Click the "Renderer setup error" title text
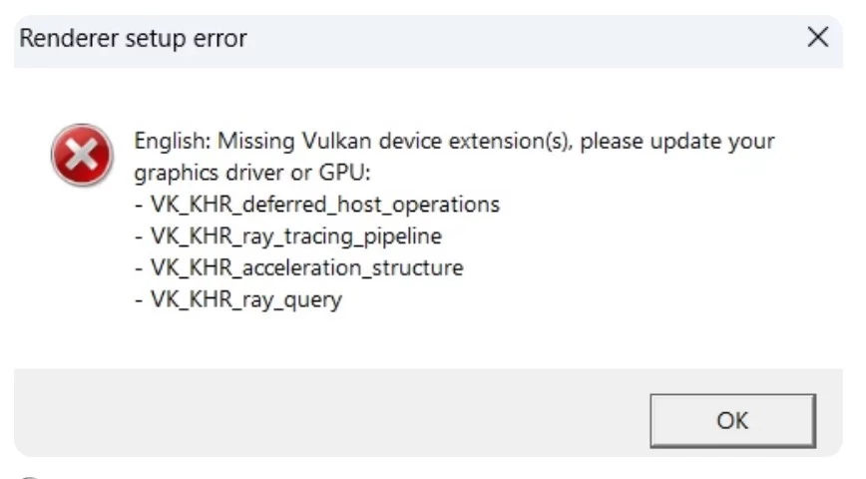The image size is (866, 479). 133,39
